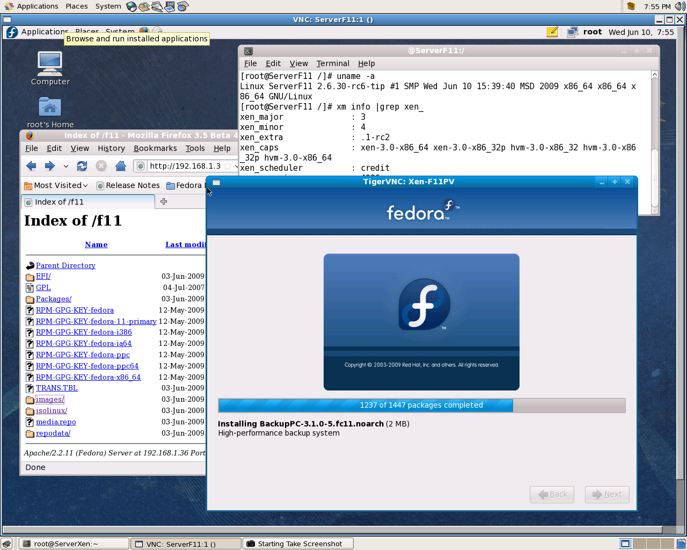Open the Fedora bookmarks folder in Firefox toolbar
The height and width of the screenshot is (550, 687).
pyautogui.click(x=185, y=185)
